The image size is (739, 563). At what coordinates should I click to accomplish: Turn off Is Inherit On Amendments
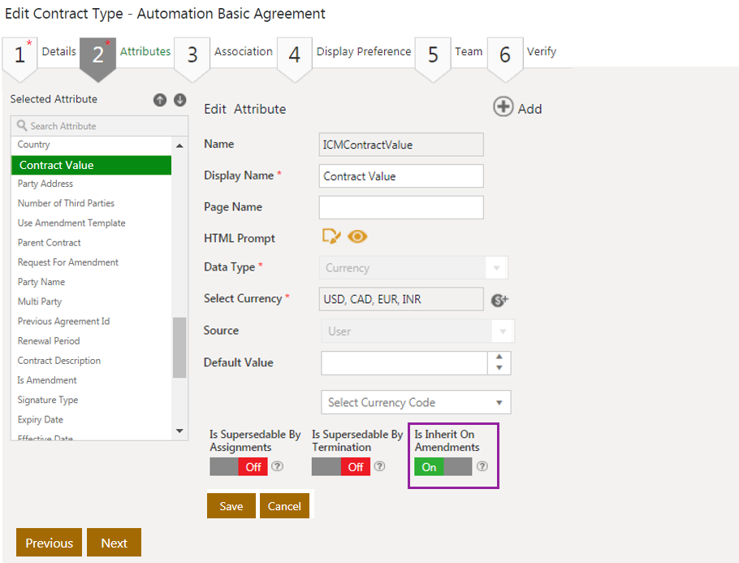pos(443,466)
